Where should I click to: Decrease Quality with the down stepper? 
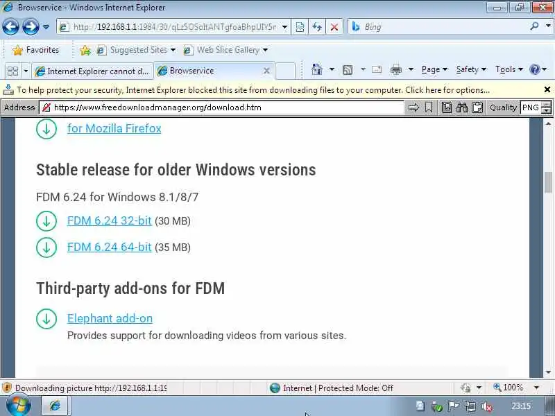(x=547, y=110)
